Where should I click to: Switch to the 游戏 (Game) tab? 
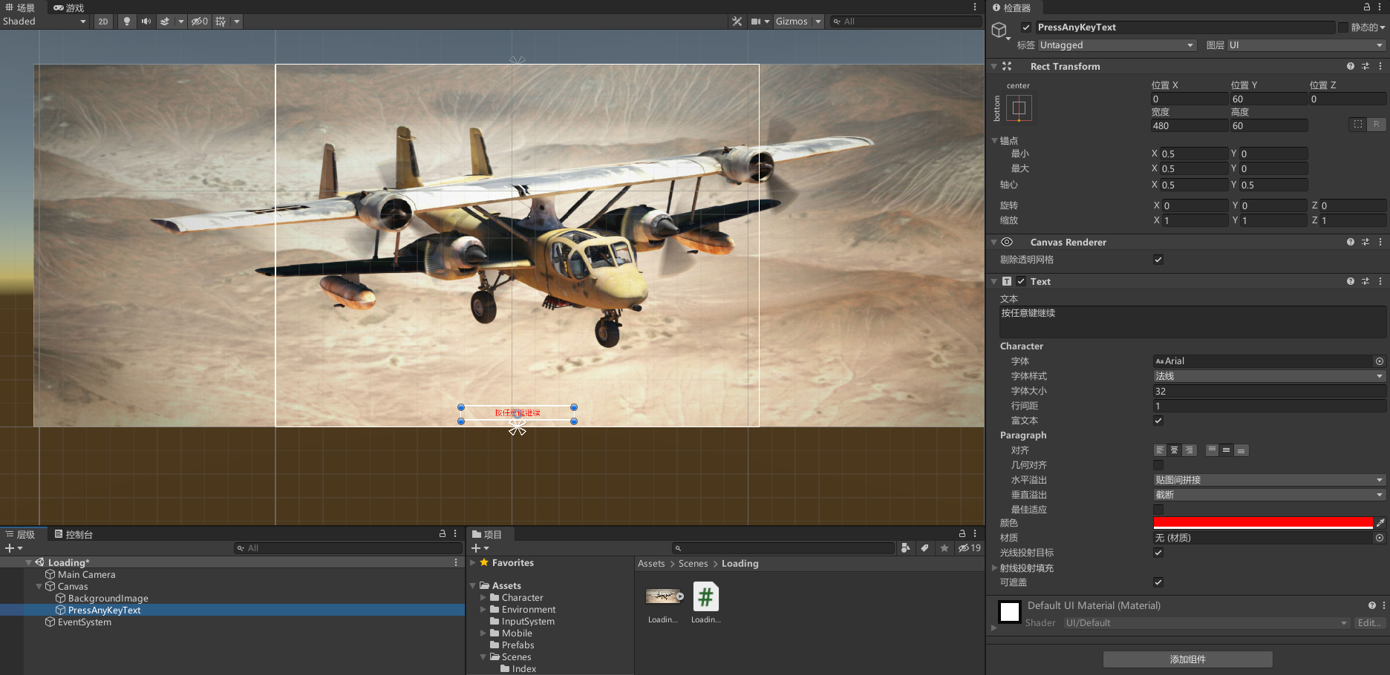point(69,7)
